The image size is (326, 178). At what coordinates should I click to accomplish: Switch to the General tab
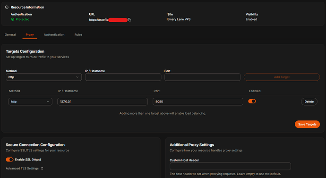[x=10, y=34]
